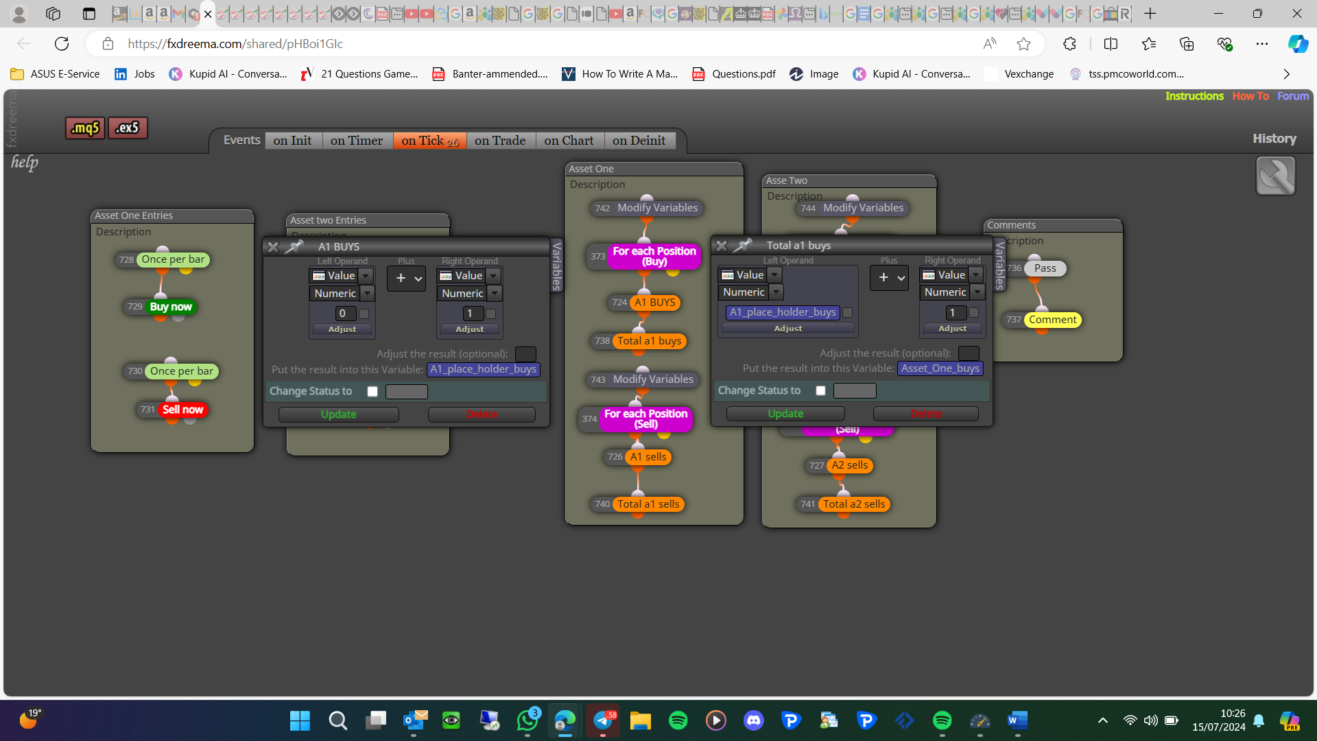Click Update in the A1 BUYS panel
The width and height of the screenshot is (1317, 741).
click(x=339, y=414)
